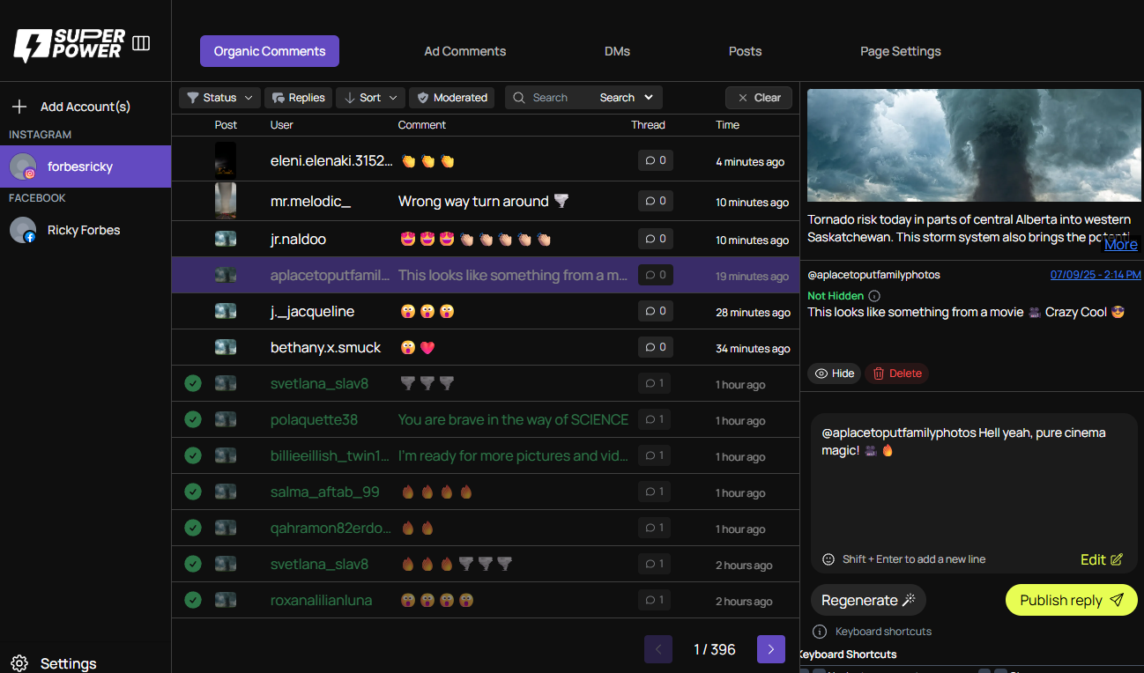Open the thread bubble for j._jacqueline

pos(656,311)
